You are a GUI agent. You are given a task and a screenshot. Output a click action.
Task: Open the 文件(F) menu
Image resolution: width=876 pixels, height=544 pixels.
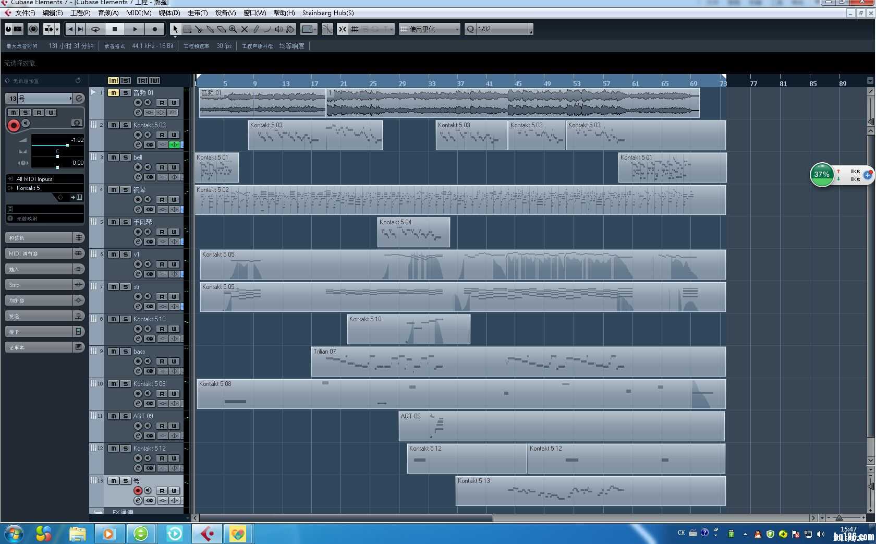click(25, 13)
